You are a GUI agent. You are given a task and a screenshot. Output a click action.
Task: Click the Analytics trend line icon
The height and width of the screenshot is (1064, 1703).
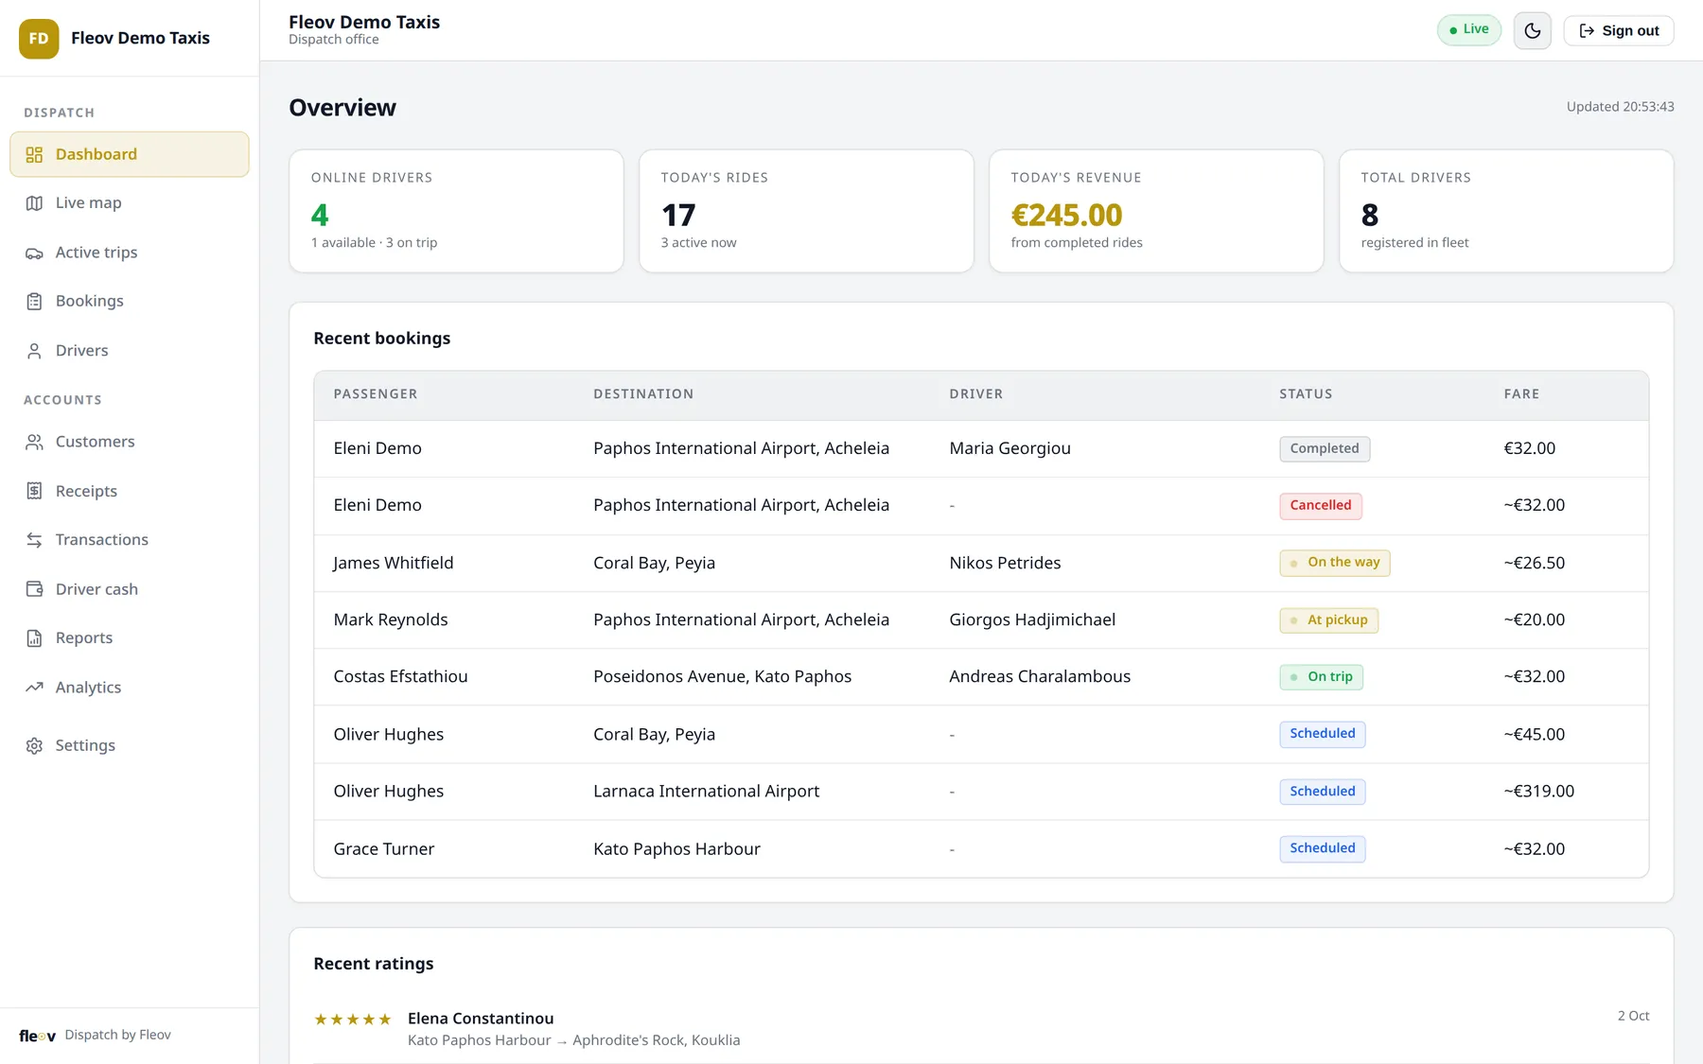coord(34,688)
